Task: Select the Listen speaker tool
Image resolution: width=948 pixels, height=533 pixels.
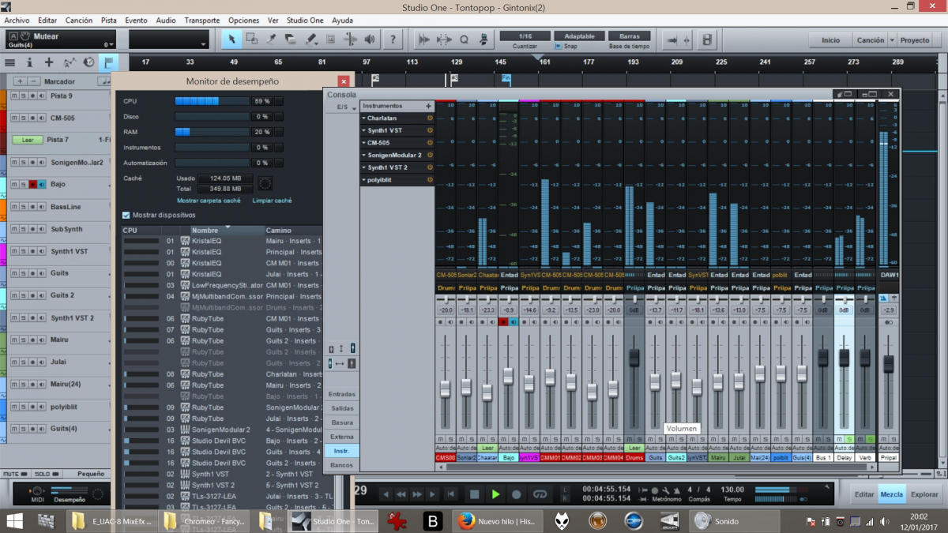Action: pos(370,39)
